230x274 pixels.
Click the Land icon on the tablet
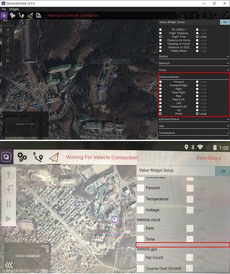(9, 189)
